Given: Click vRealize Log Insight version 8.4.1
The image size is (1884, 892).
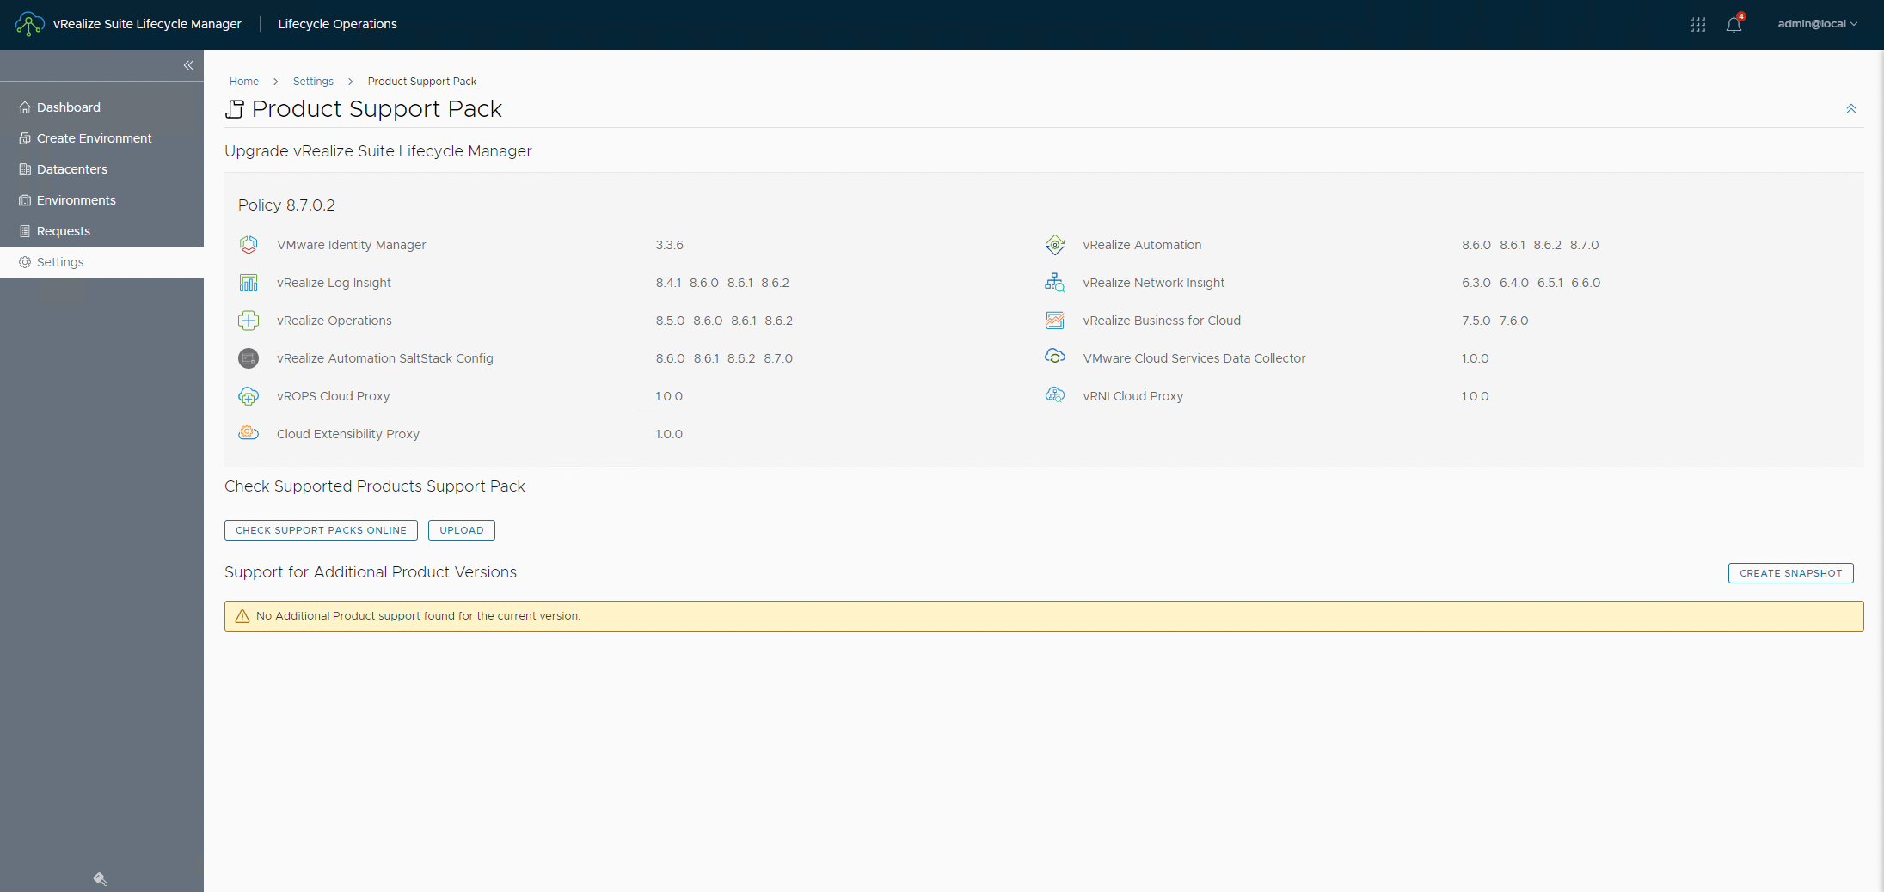Looking at the screenshot, I should pyautogui.click(x=668, y=283).
